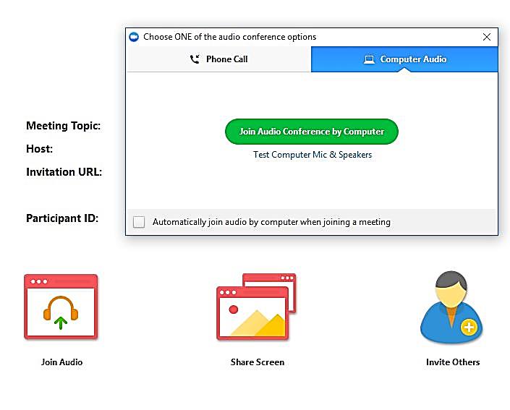This screenshot has width=510, height=410.
Task: Click the laptop icon on Computer Audio tab
Action: click(x=369, y=59)
